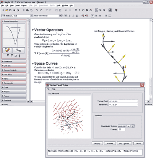Open the paragraph style dropdown
Viewport: 153px width, 158px height.
point(32,16)
